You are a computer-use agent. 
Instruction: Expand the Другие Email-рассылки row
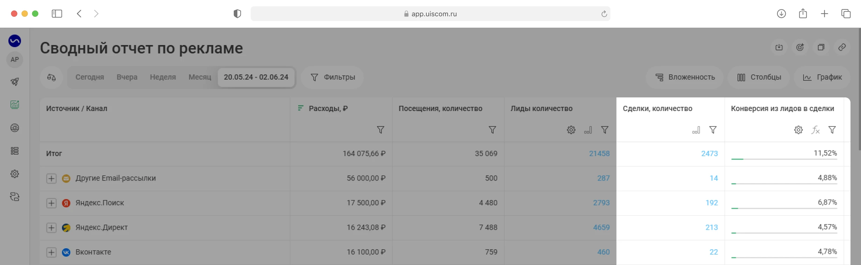(x=51, y=178)
